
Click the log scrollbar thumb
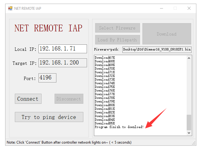tap(189, 122)
